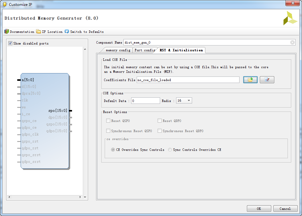Select Sync Controls Overrides CE option
The height and width of the screenshot is (216, 302).
pos(170,150)
